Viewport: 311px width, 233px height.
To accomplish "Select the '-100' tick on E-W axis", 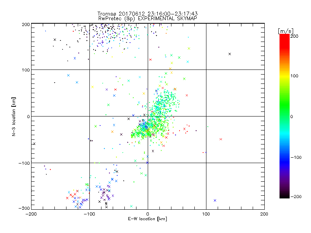I will [x=89, y=214].
